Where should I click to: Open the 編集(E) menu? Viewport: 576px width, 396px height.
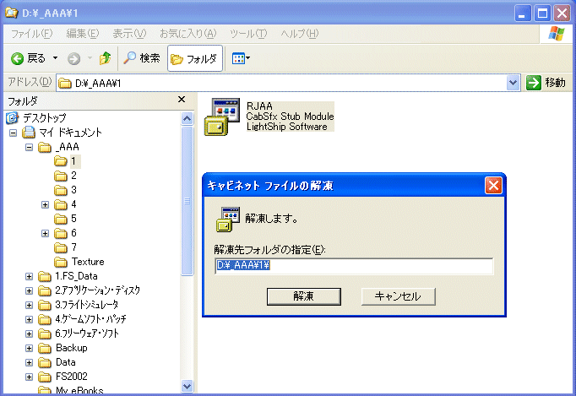tap(83, 34)
